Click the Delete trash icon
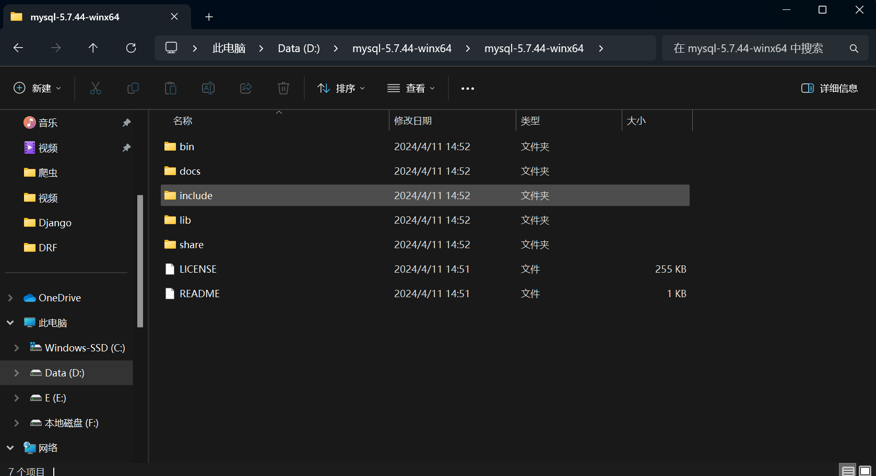 (283, 88)
